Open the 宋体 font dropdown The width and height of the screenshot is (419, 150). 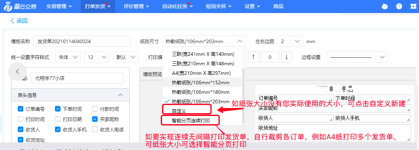coord(68,57)
